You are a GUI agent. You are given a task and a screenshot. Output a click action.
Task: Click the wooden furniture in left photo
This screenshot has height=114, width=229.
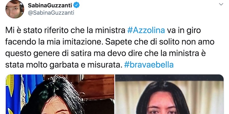click(95, 87)
